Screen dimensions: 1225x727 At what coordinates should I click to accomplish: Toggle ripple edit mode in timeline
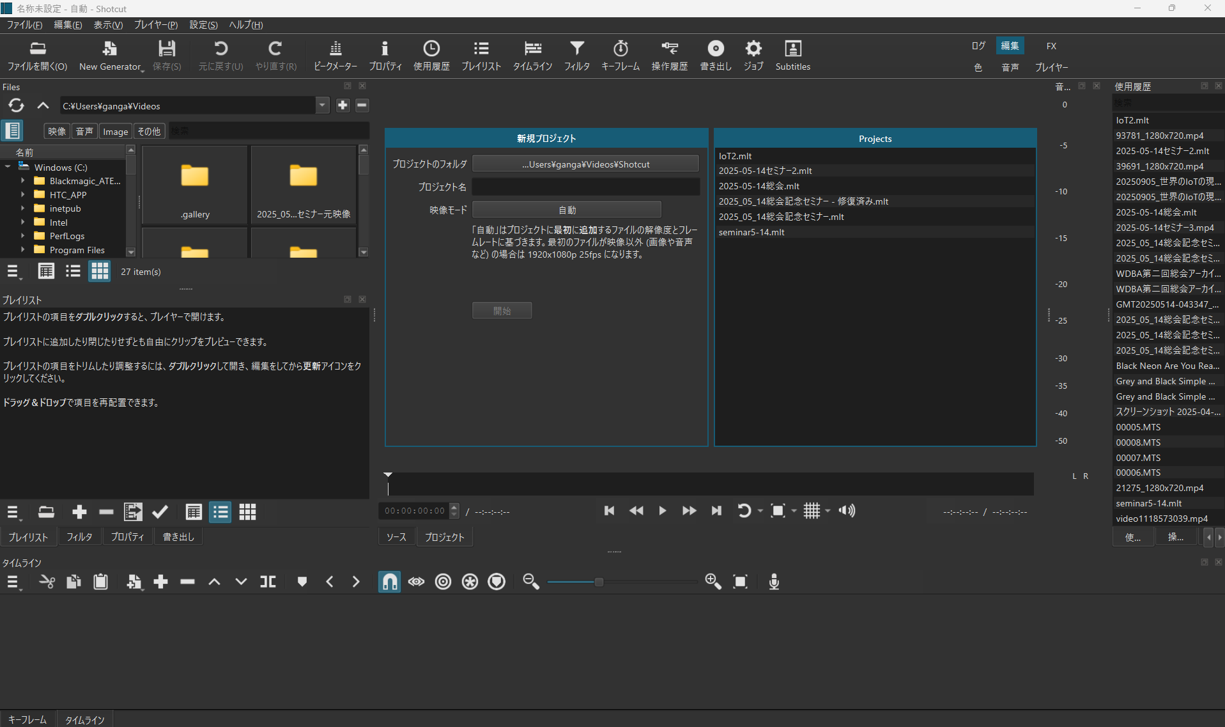pyautogui.click(x=443, y=582)
